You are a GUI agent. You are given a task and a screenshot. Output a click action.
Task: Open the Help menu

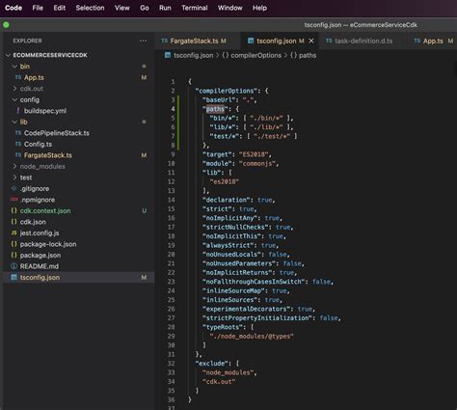[x=259, y=8]
